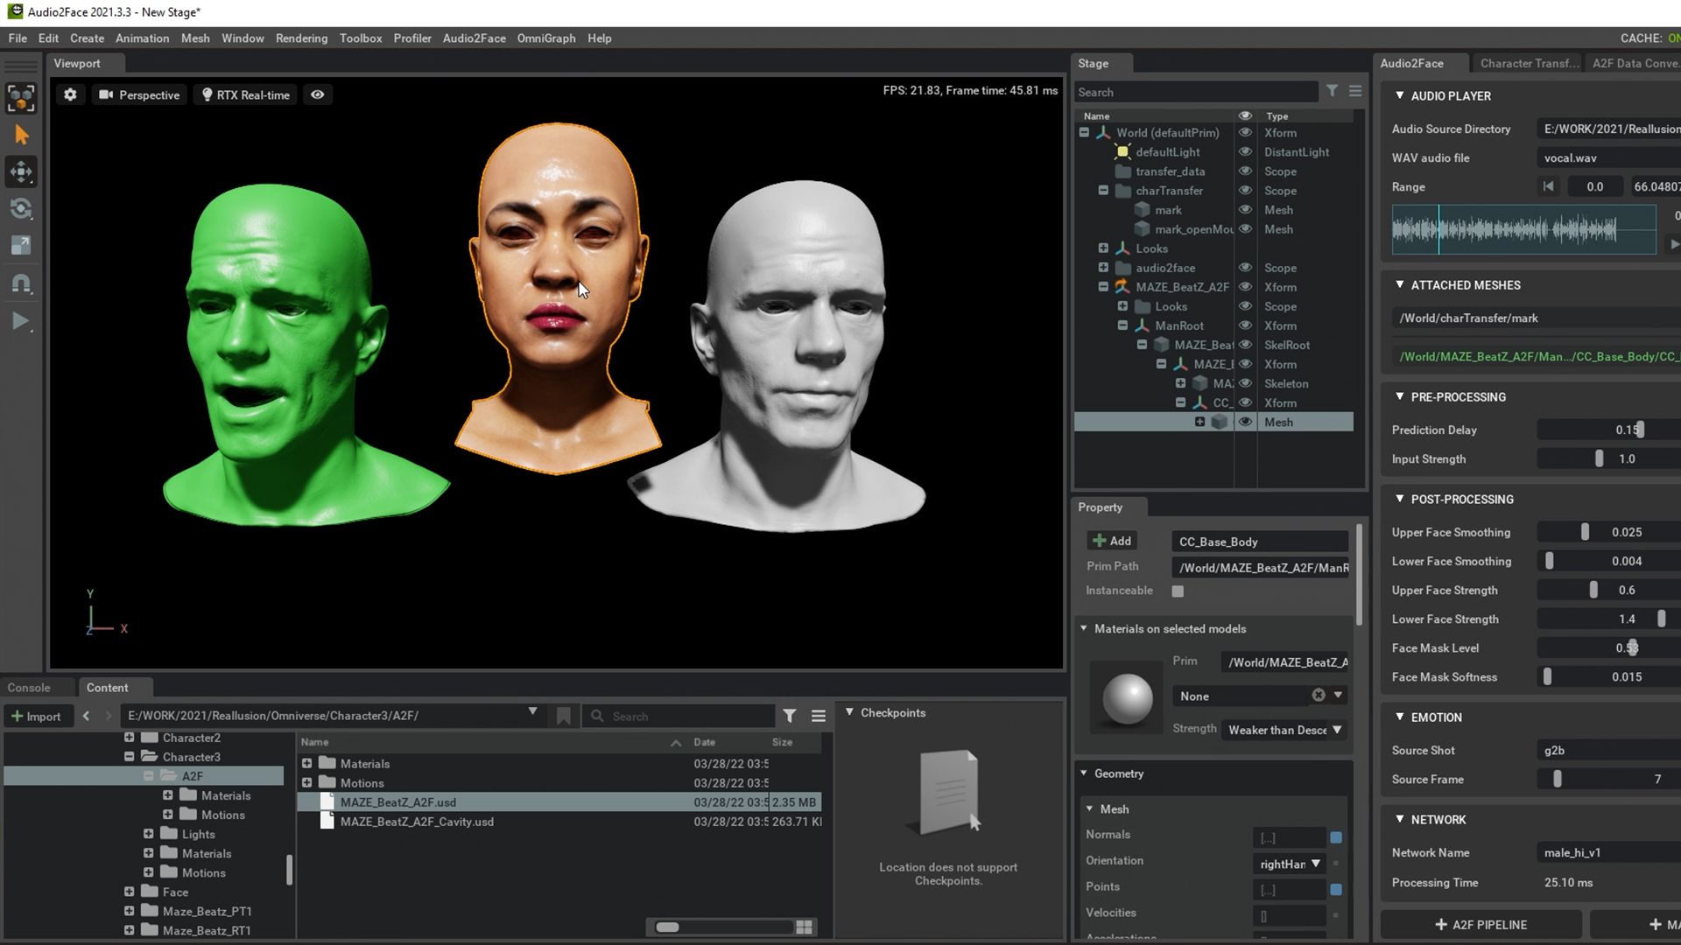
Task: Open the viewport settings gear
Action: 70,94
